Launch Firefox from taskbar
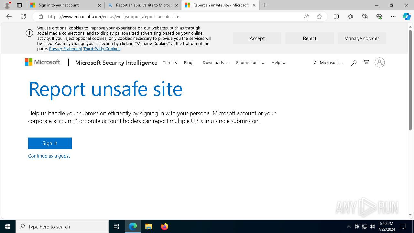 pos(165,227)
